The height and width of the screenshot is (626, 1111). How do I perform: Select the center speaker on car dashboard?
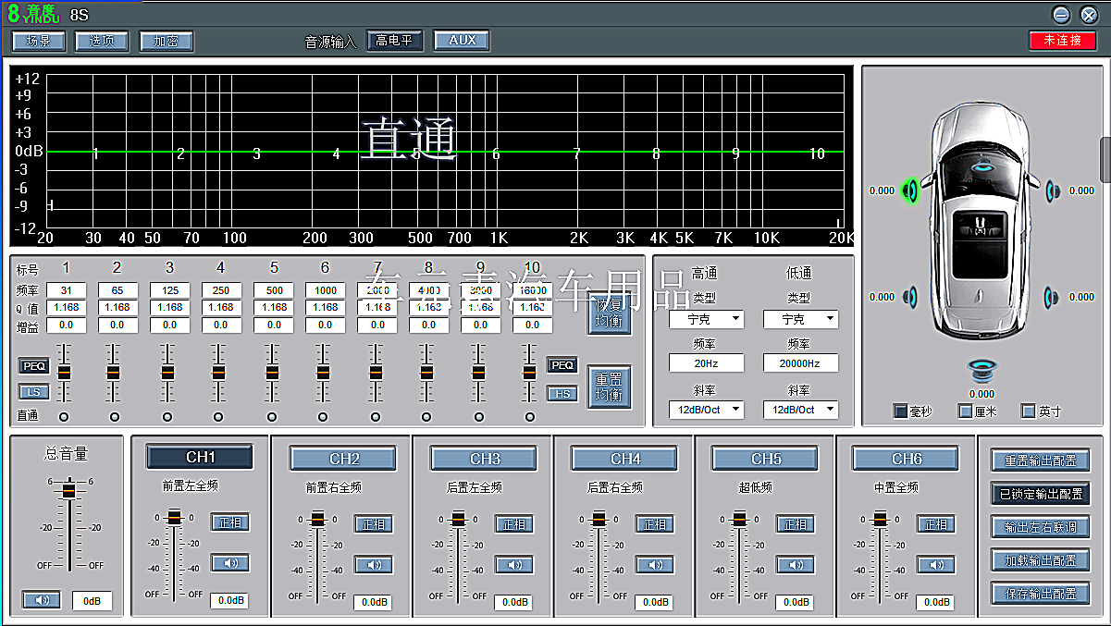pos(981,167)
